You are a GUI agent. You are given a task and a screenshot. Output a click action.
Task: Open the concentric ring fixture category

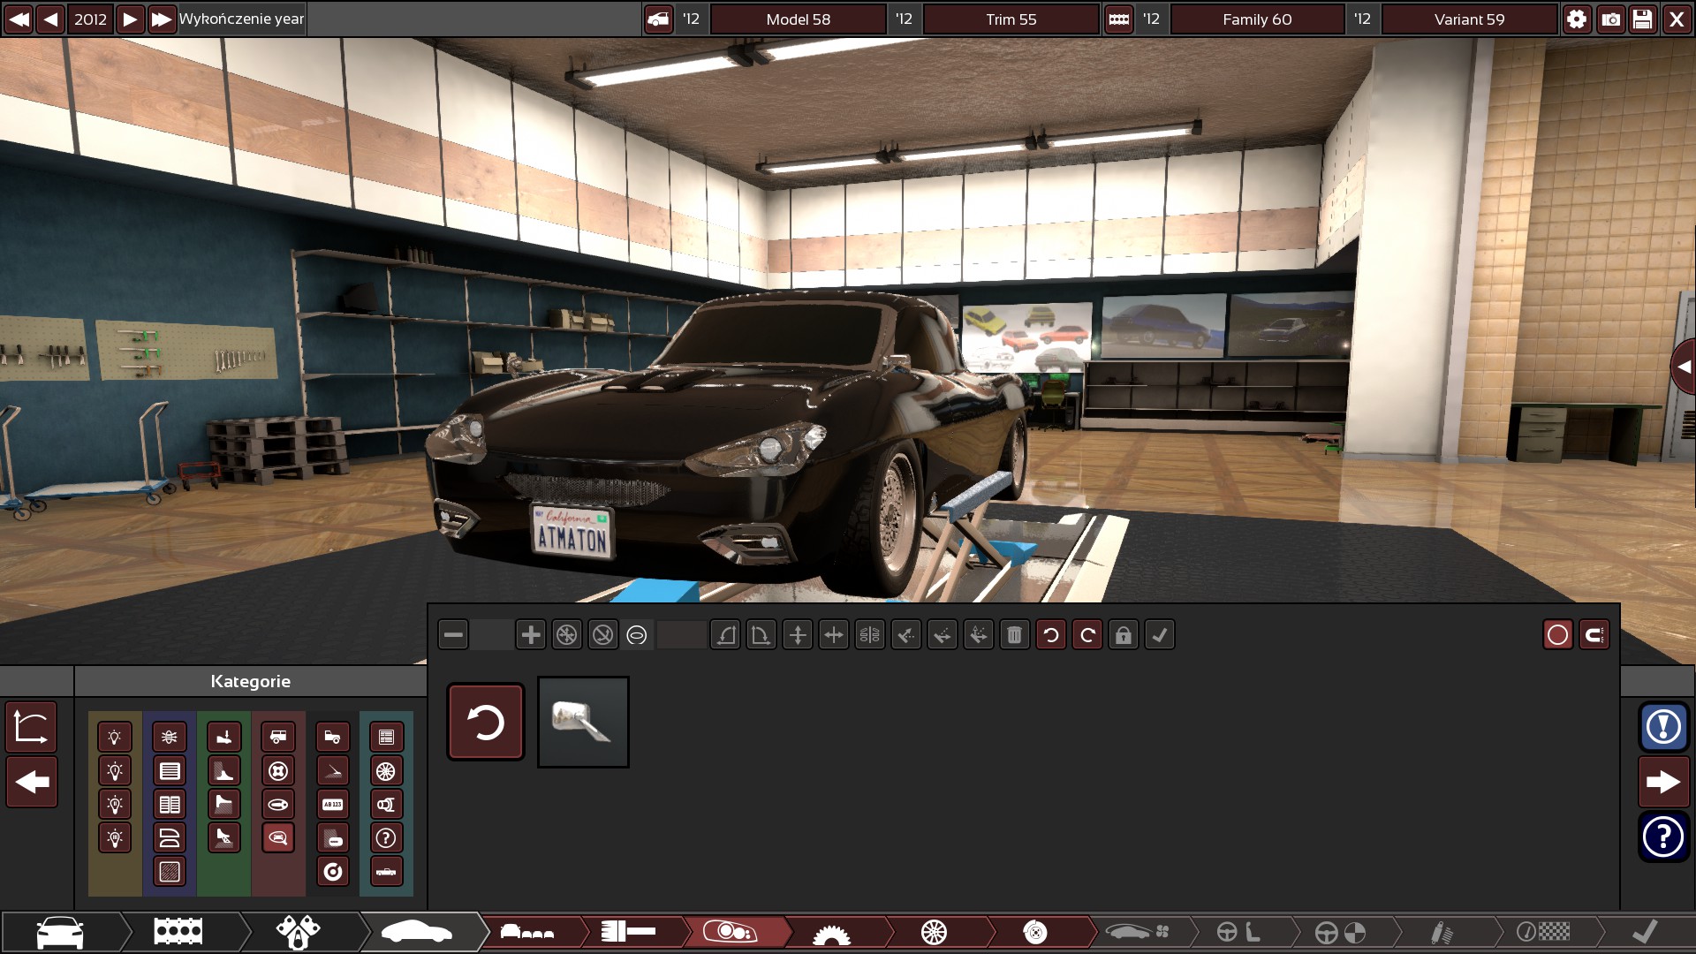tap(333, 871)
